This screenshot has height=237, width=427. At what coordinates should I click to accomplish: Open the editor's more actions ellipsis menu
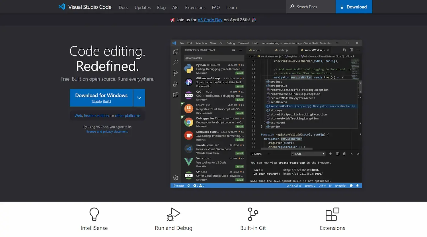pos(358,50)
